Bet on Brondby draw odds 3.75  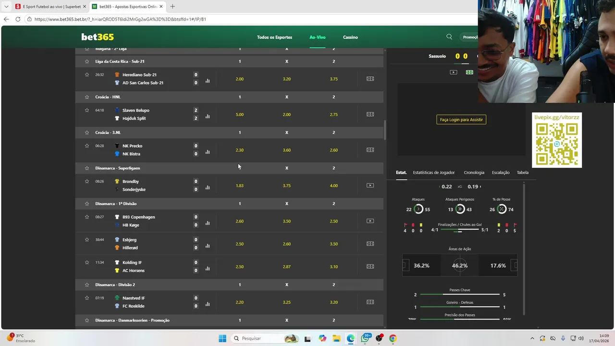[x=287, y=185]
